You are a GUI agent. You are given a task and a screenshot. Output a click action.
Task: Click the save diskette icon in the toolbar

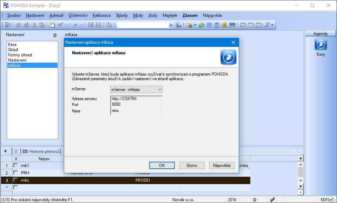tap(91, 25)
